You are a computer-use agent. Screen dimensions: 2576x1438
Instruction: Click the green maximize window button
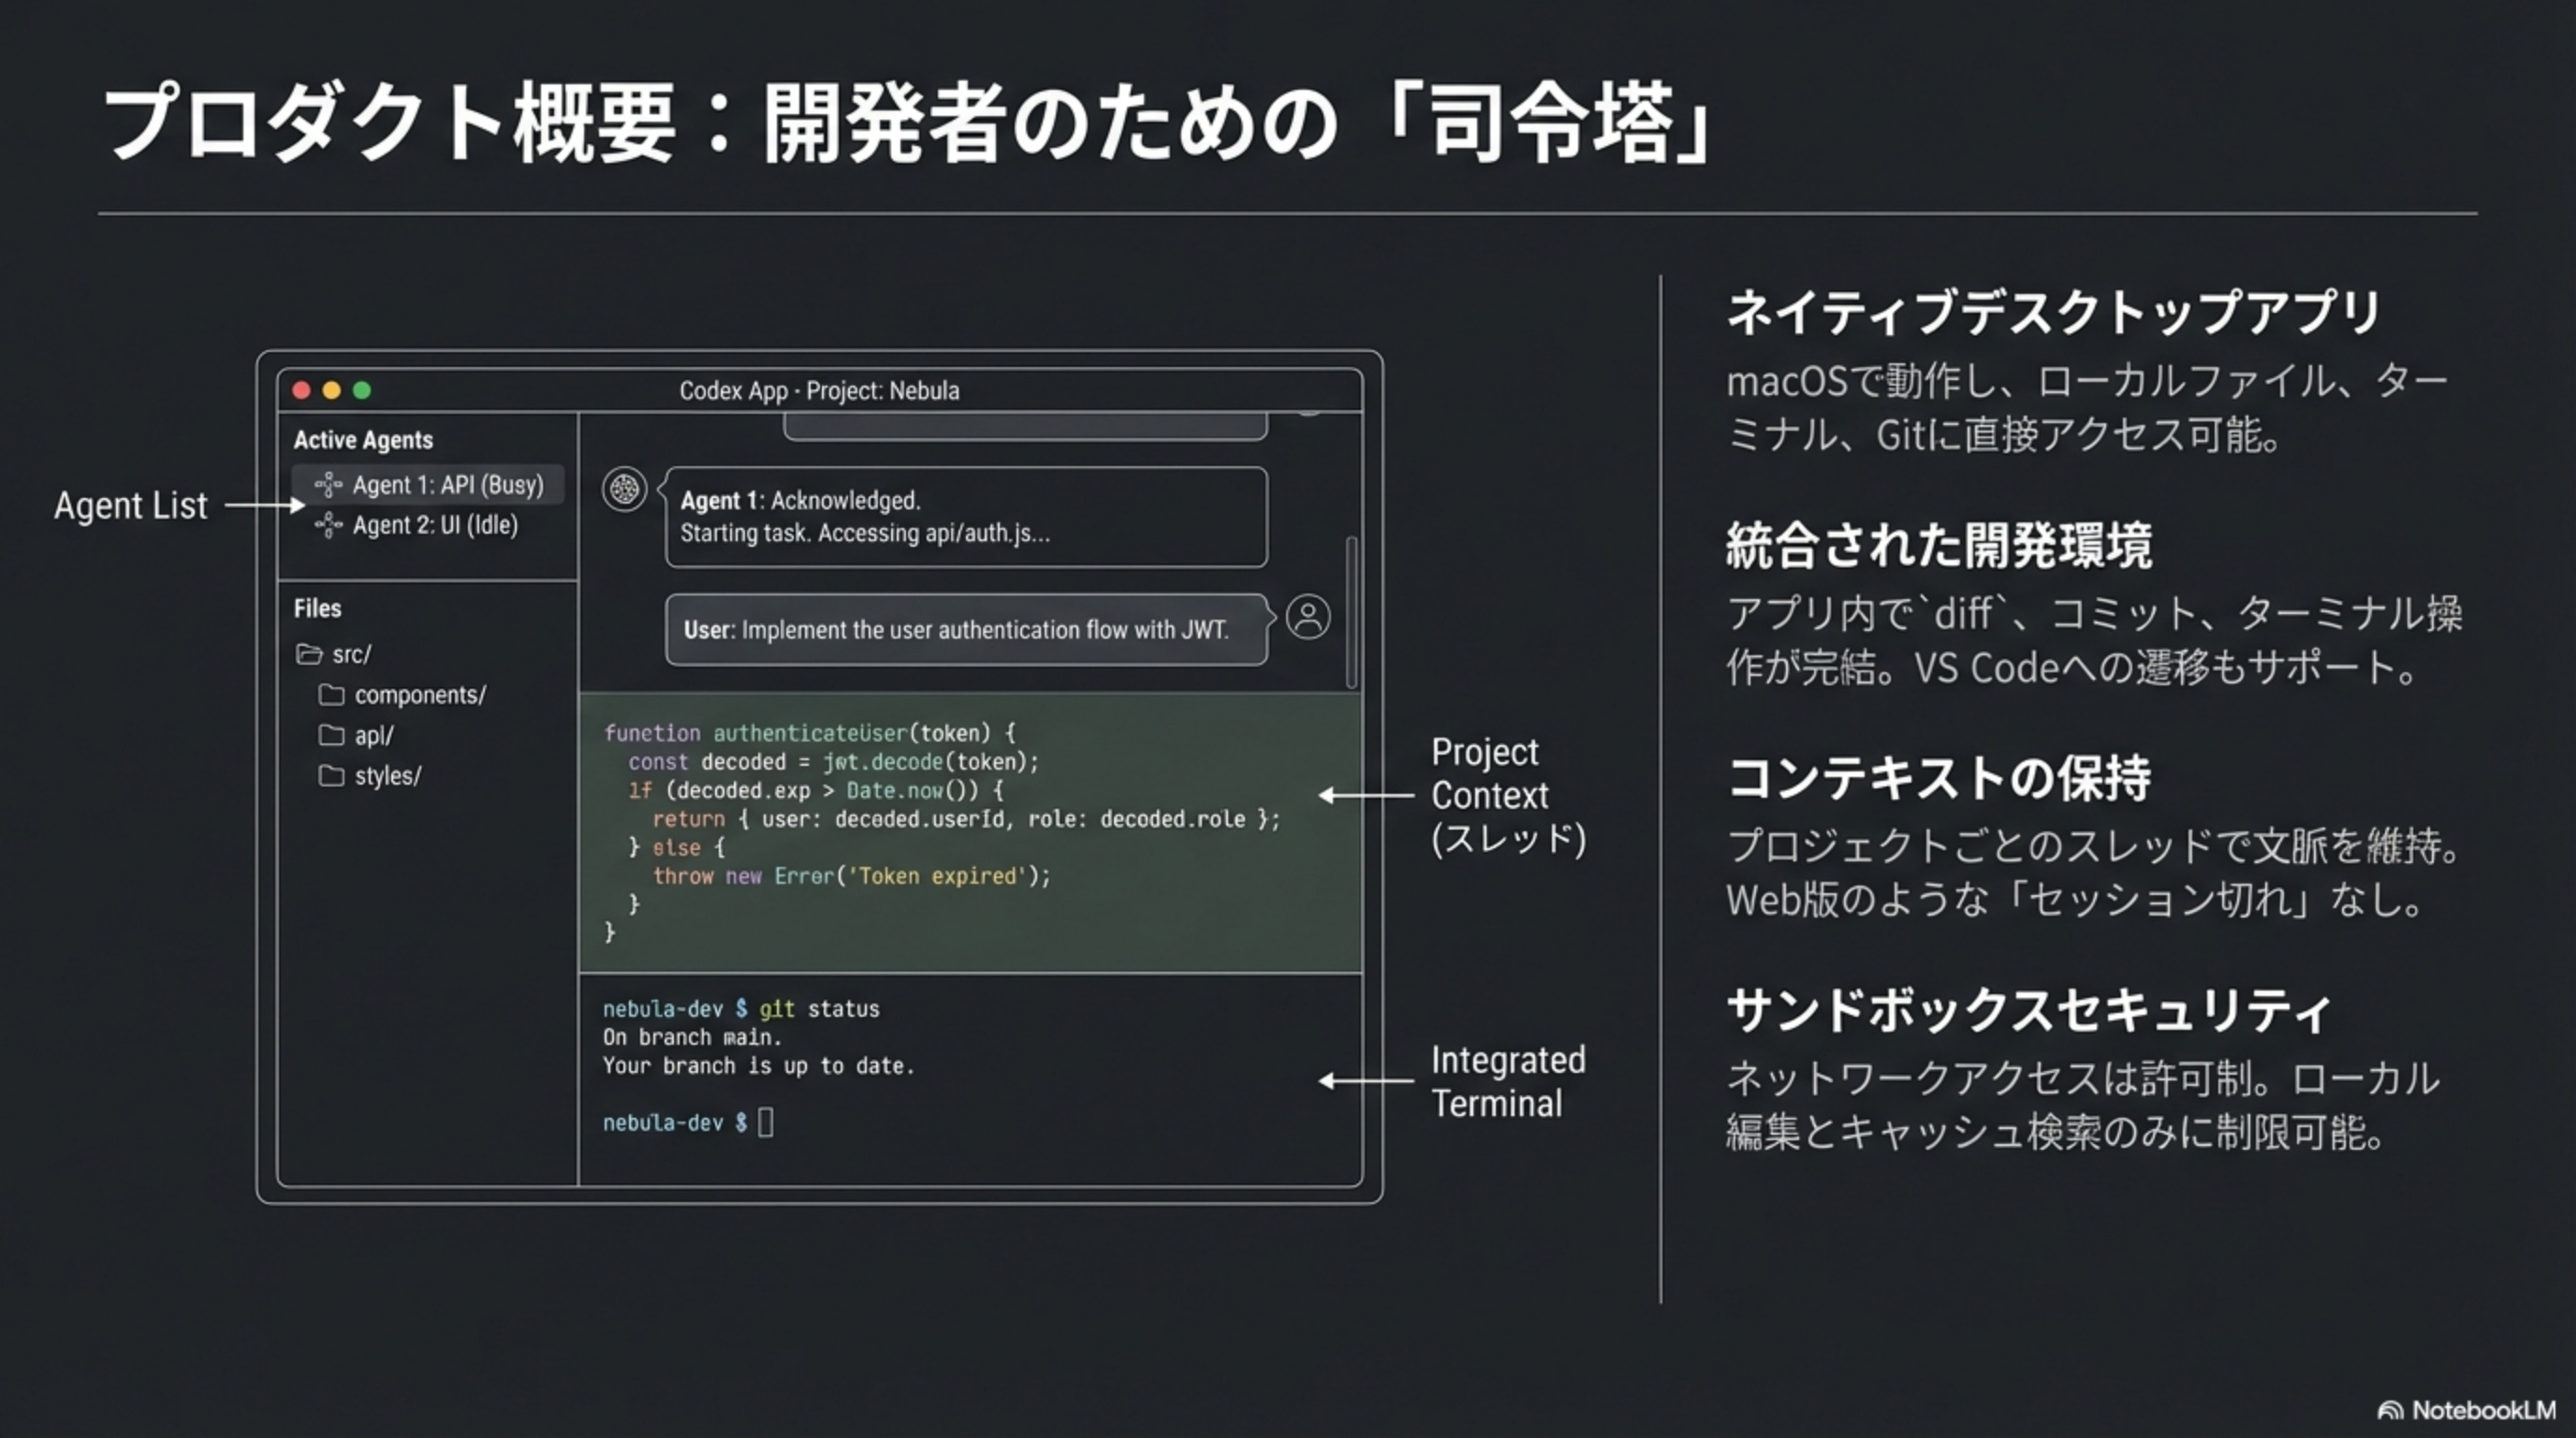pyautogui.click(x=362, y=390)
